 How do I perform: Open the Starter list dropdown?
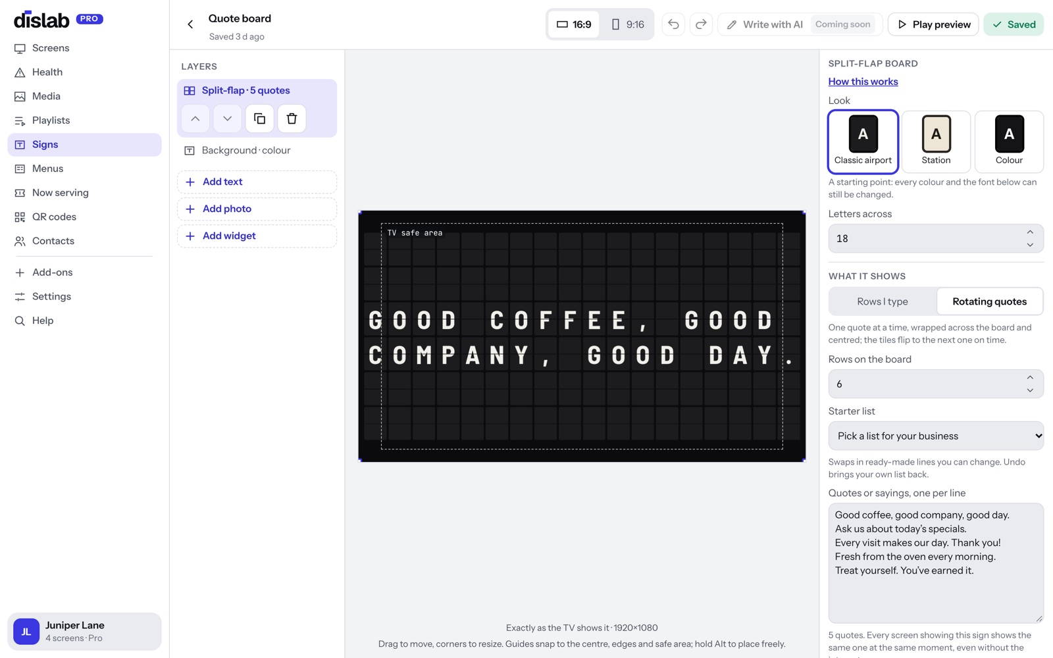pos(936,436)
